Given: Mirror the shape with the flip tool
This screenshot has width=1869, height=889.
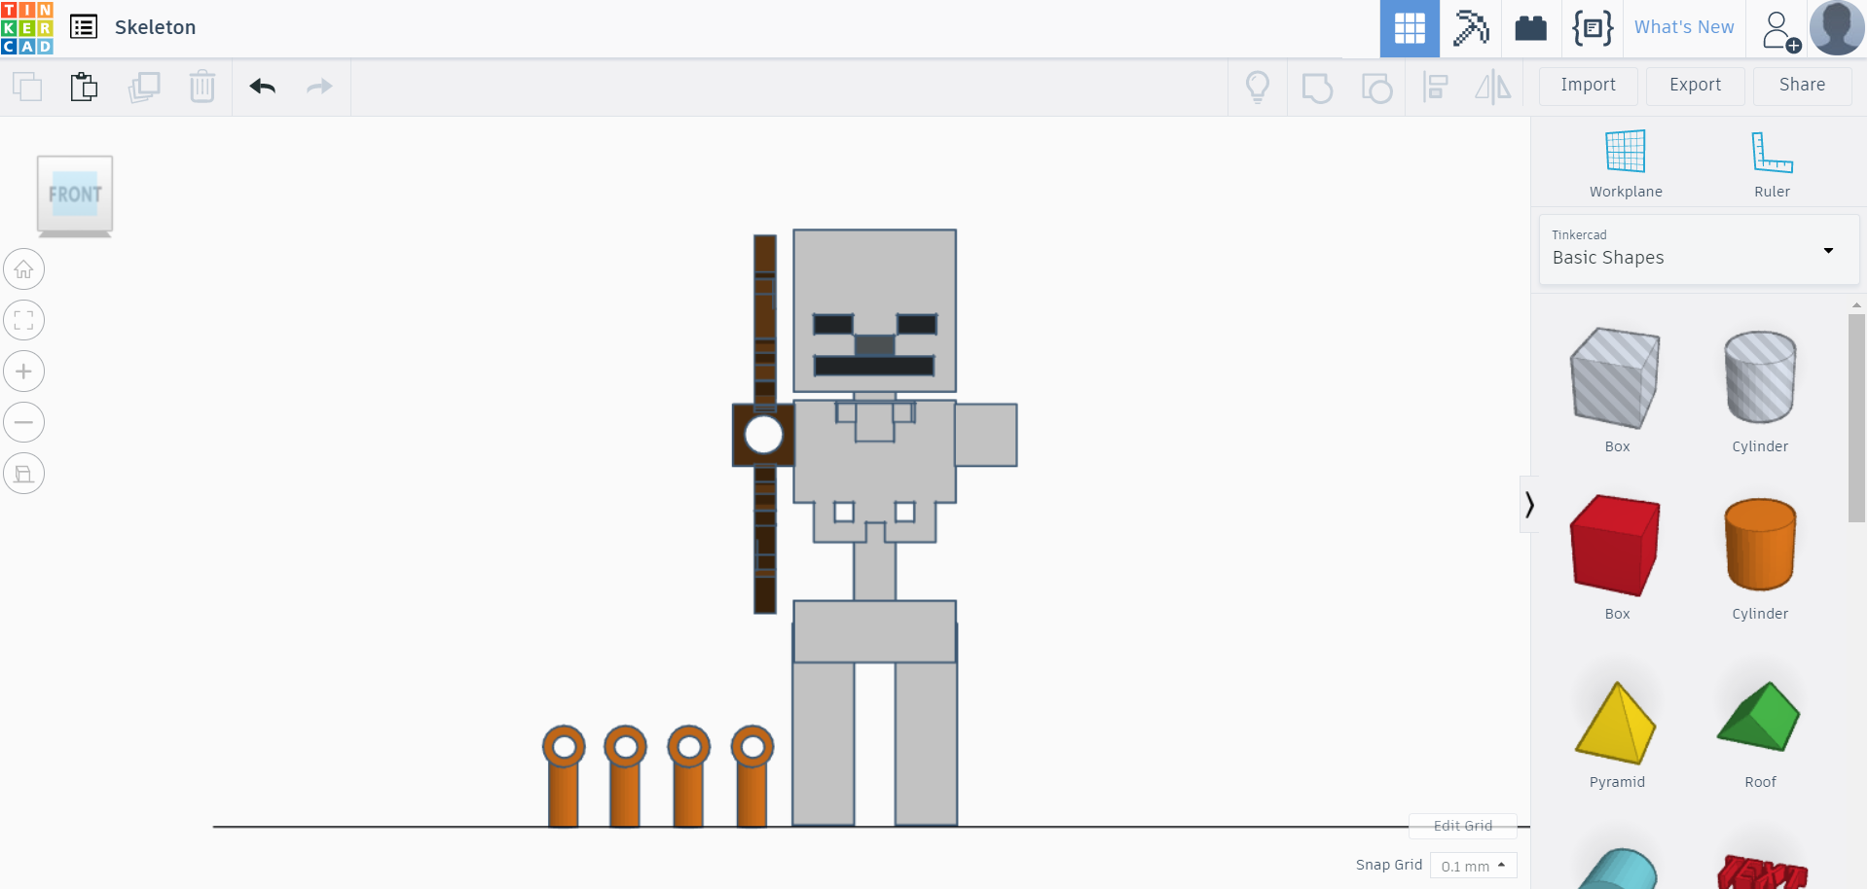Looking at the screenshot, I should pos(1493,87).
